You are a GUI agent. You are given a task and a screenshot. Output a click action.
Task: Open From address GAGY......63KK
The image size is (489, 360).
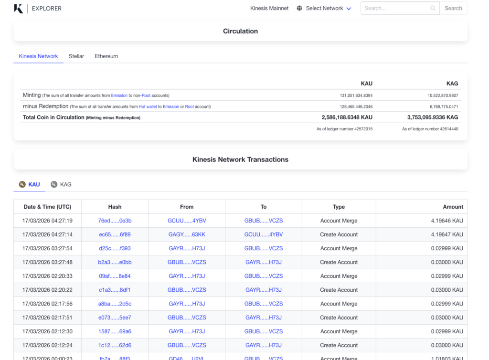187,234
